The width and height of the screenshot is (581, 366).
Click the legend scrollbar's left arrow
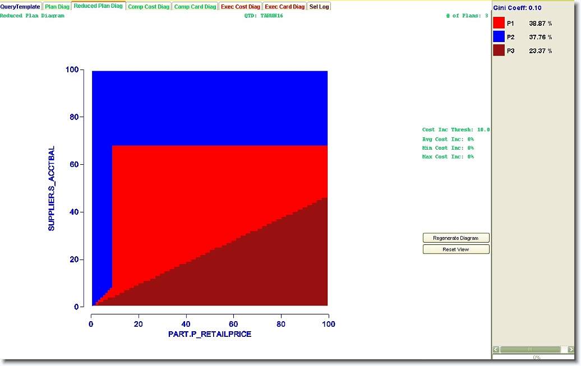click(x=496, y=349)
